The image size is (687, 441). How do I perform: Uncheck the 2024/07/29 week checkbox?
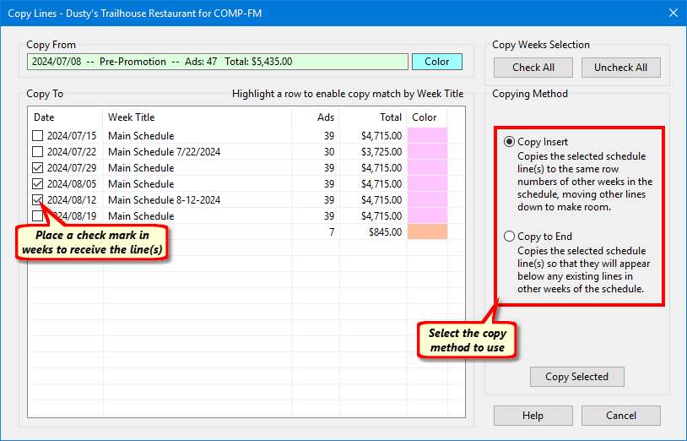pyautogui.click(x=38, y=168)
